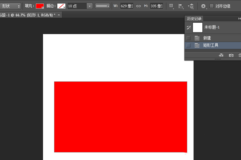
Task: Click the W width input field
Action: (x=126, y=6)
